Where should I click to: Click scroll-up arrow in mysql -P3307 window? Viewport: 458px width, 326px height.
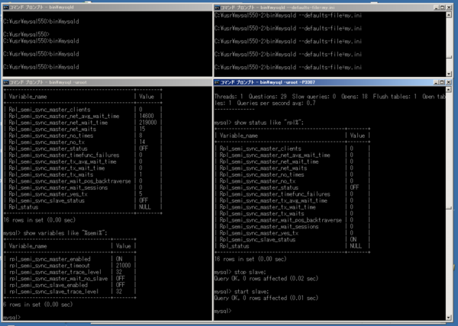449,89
